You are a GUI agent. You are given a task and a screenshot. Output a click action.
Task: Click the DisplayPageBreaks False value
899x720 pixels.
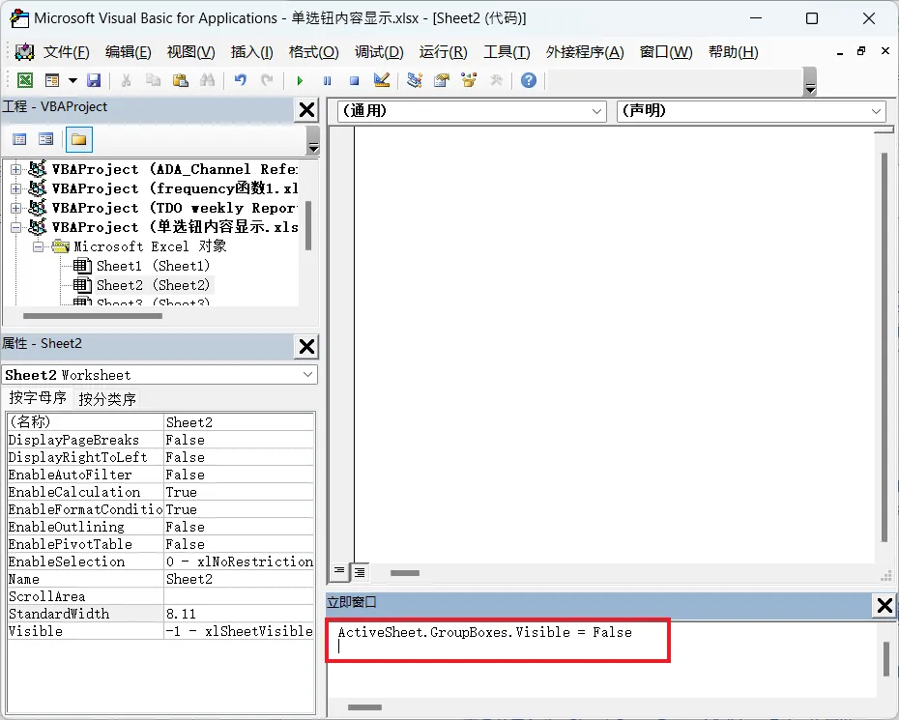(x=239, y=441)
